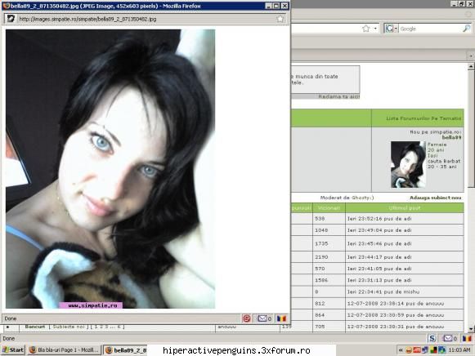Click the red smiley icon in popup status bar
Image resolution: width=475 pixels, height=356 pixels.
[247, 318]
